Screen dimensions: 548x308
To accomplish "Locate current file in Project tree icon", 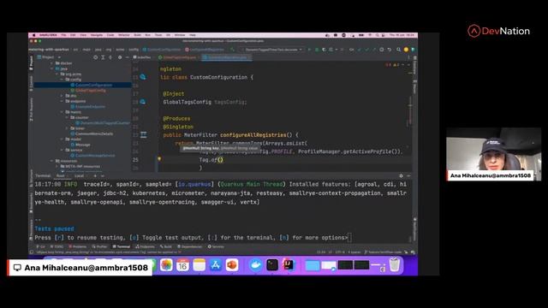I will click(95, 57).
